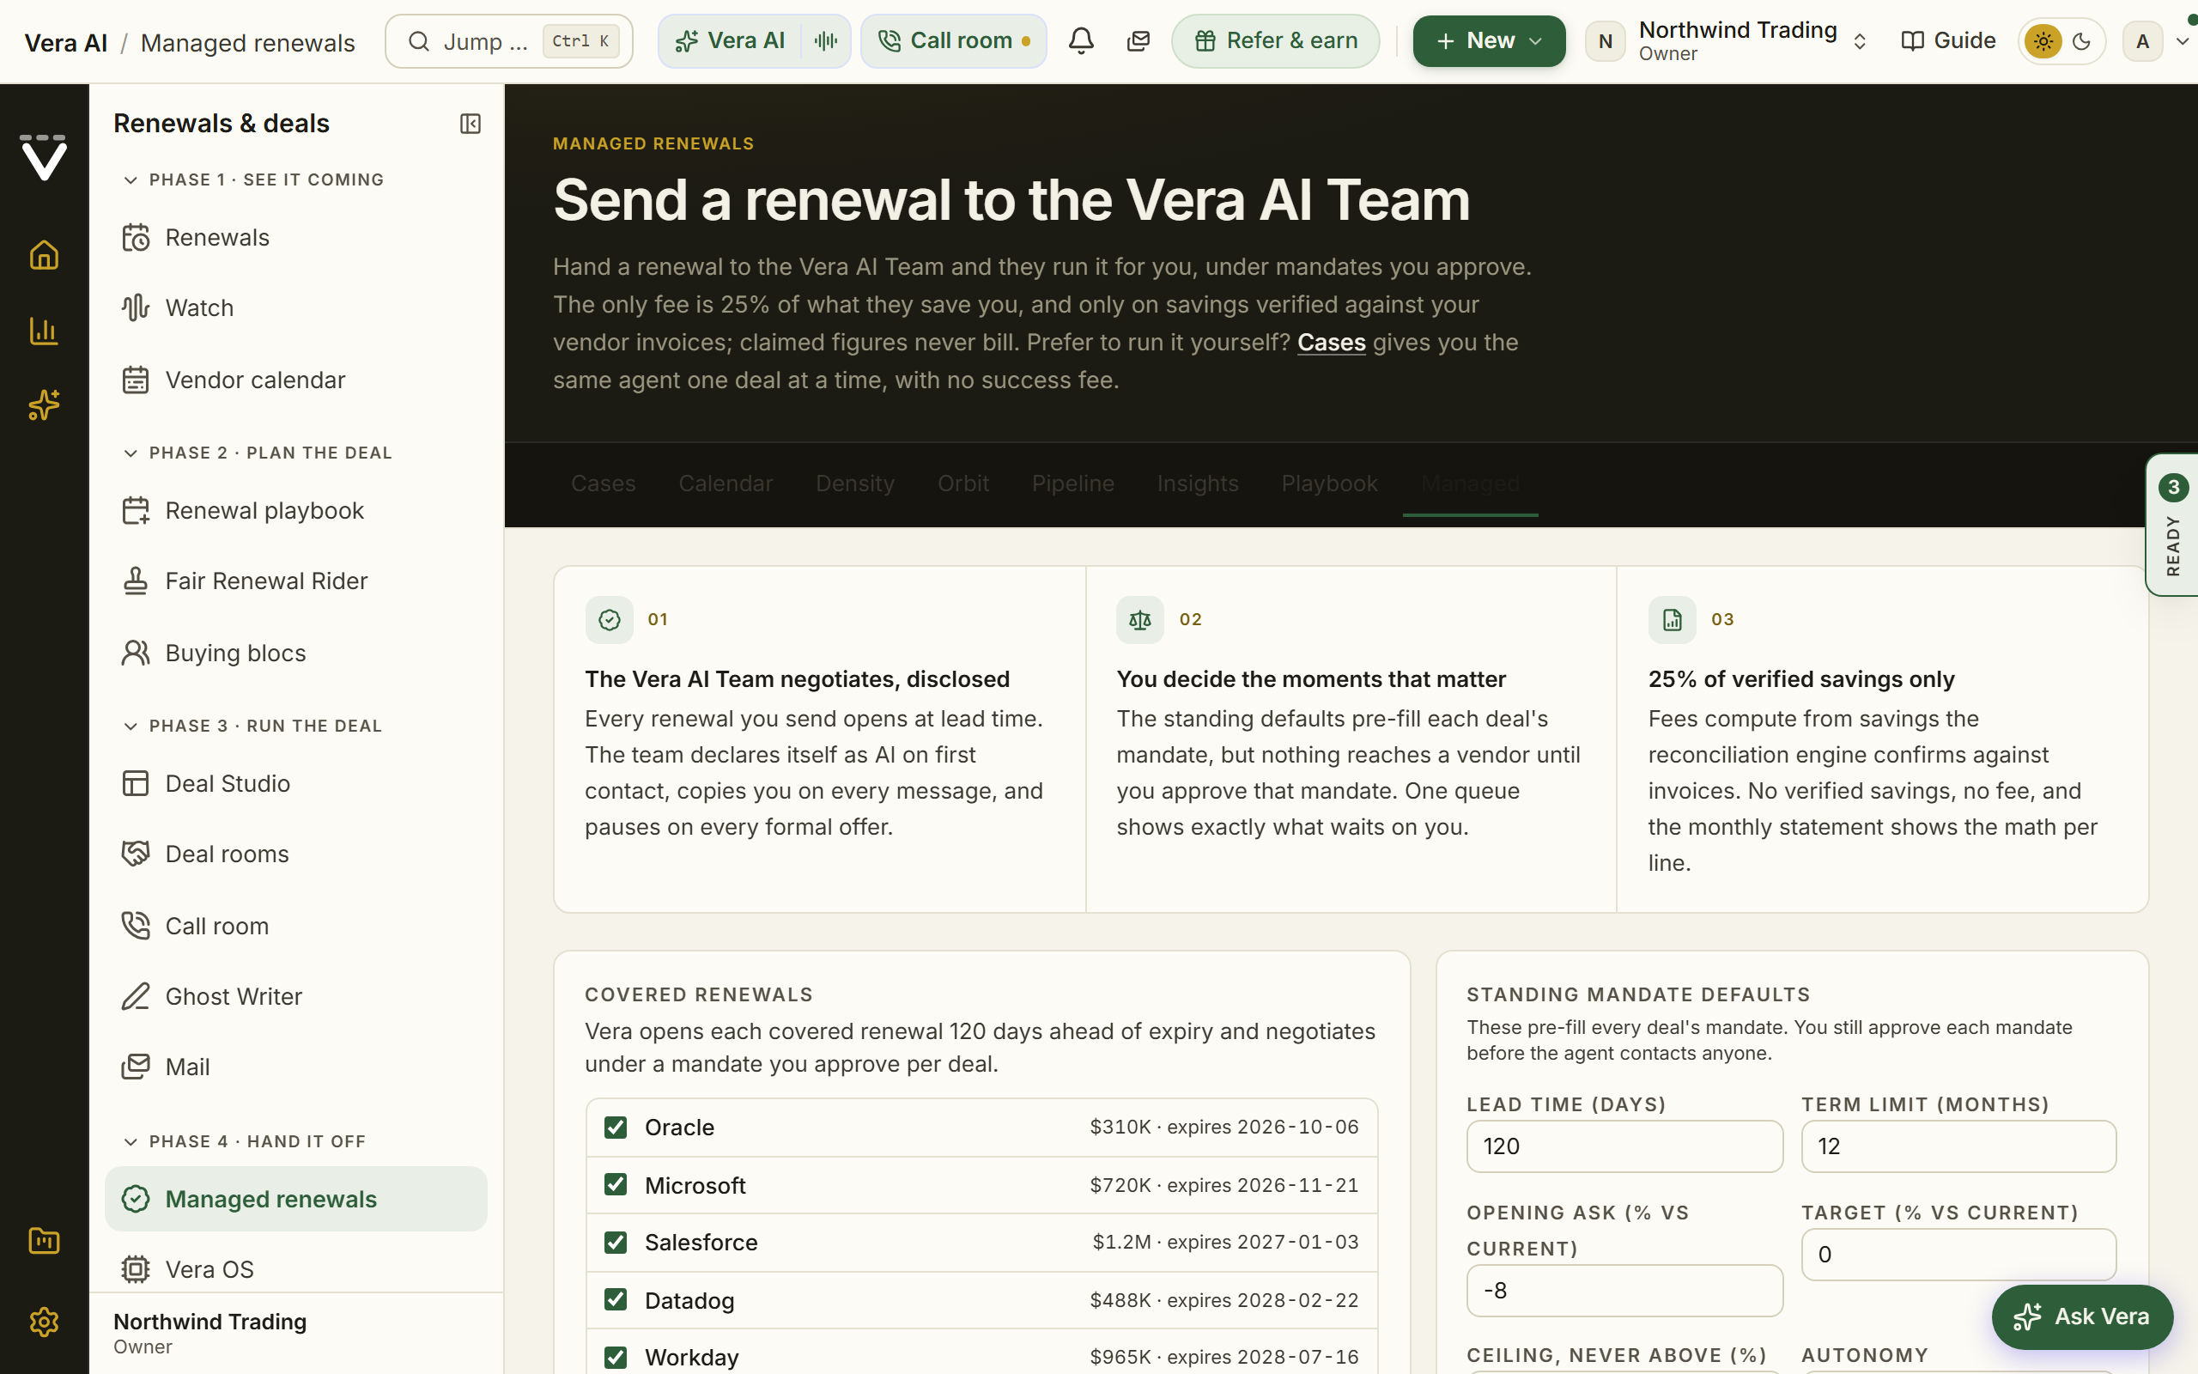The height and width of the screenshot is (1374, 2198).
Task: Open Vera OS in sidebar
Action: (x=296, y=1268)
